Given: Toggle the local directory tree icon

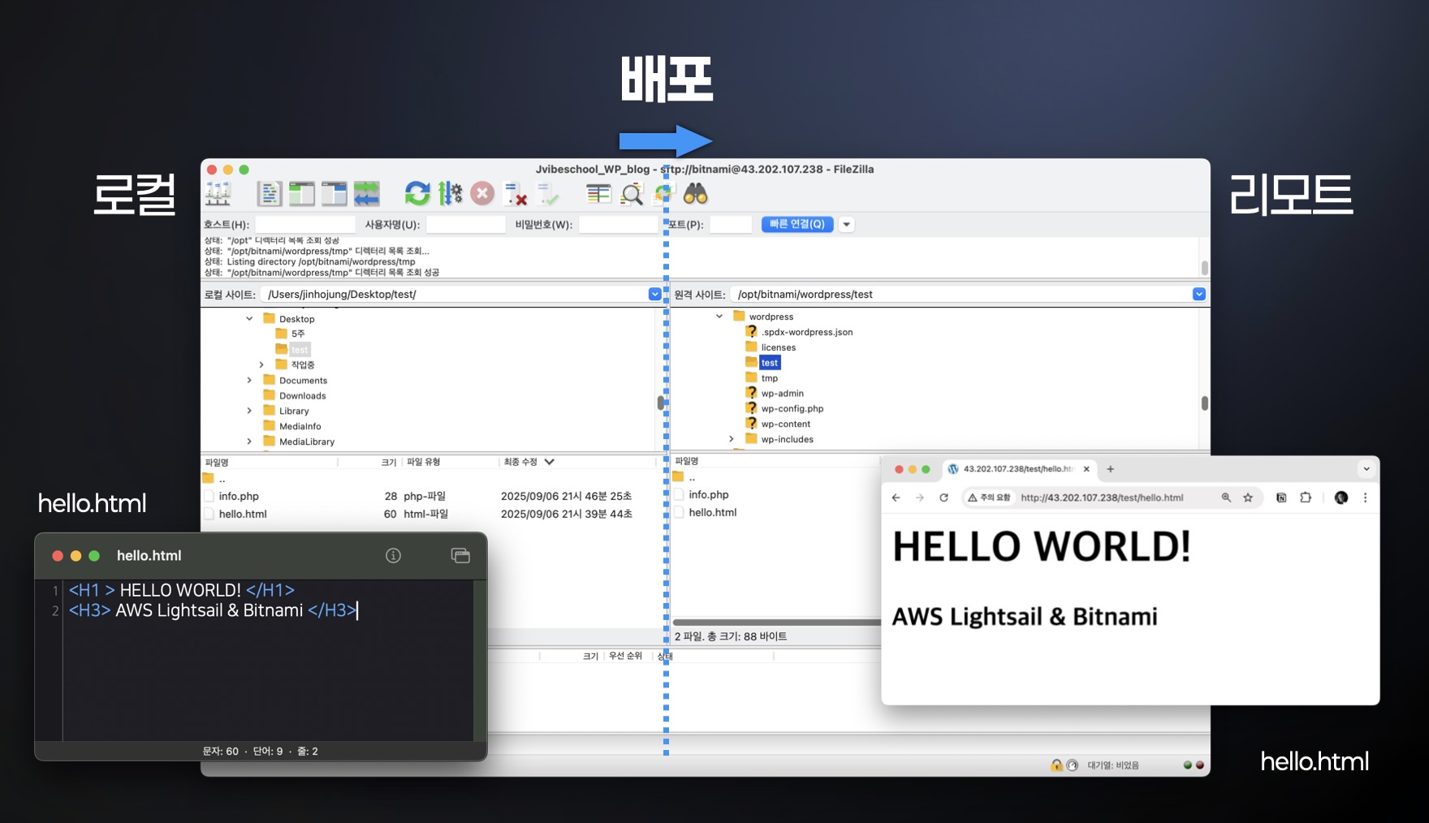Looking at the screenshot, I should pos(301,194).
